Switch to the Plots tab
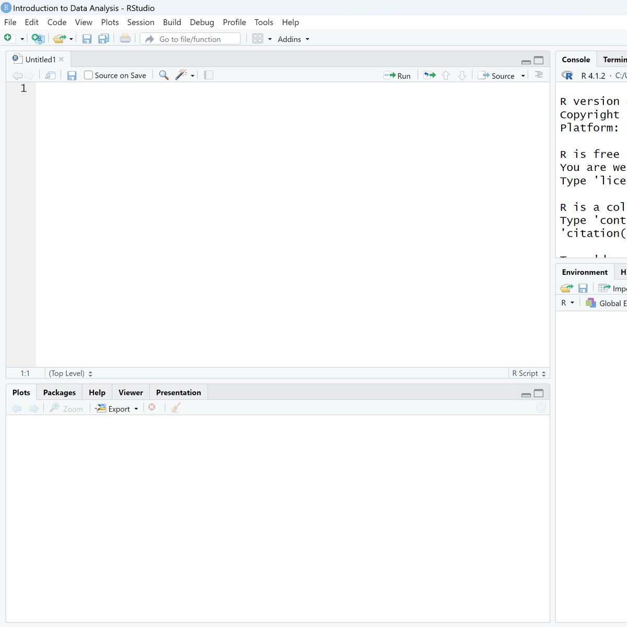This screenshot has height=627, width=627. point(21,392)
